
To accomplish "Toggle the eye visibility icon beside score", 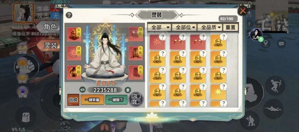I will click(83, 90).
